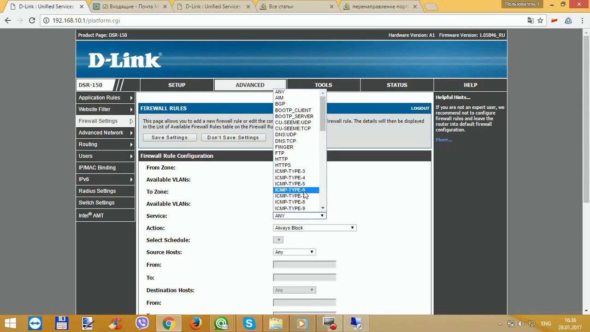Image resolution: width=590 pixels, height=332 pixels.
Task: Expand the Routing sidebar menu
Action: (x=105, y=144)
